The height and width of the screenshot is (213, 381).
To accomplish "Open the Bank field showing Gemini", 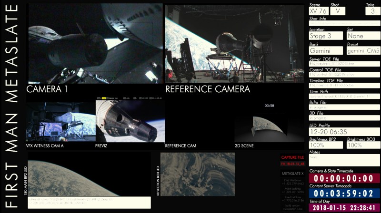I will click(x=326, y=50).
